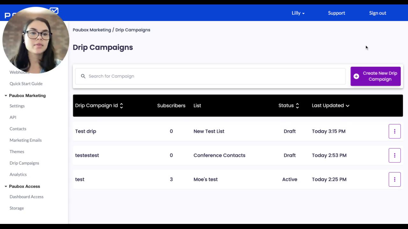Click Moe's test list cell
This screenshot has height=229, width=408.
coord(206,179)
